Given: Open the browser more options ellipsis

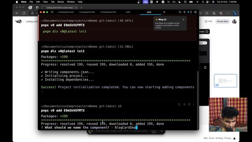Looking at the screenshot, I should pos(228,13).
